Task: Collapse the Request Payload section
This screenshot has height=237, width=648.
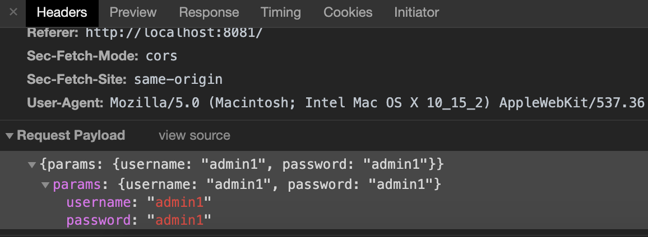Action: (x=10, y=136)
